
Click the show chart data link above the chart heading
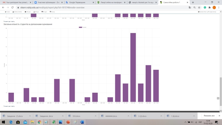click(x=9, y=22)
